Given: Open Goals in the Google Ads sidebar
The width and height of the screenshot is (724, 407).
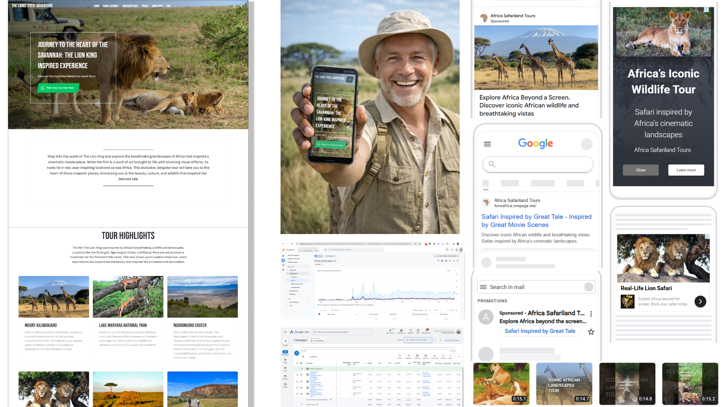Looking at the screenshot, I should point(285,361).
